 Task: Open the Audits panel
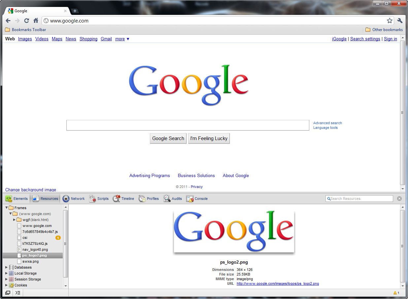[173, 199]
